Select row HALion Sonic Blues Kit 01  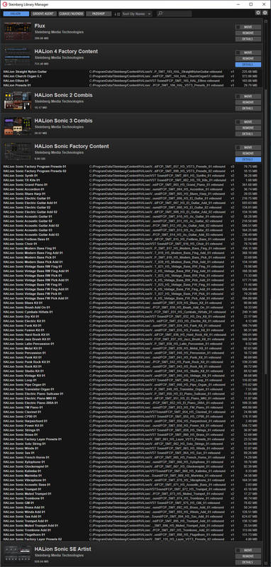coord(132,303)
